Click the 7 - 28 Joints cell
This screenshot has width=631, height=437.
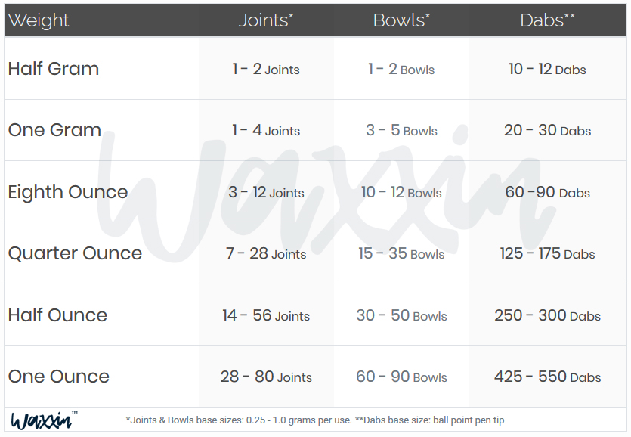(x=266, y=253)
